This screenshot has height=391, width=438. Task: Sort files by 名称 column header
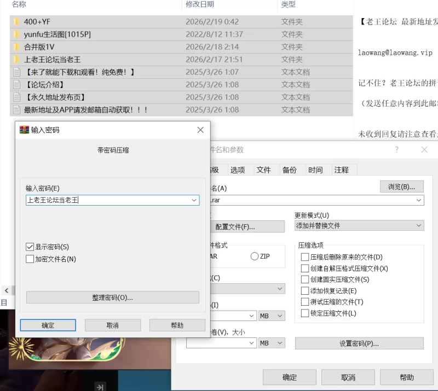[x=19, y=4]
